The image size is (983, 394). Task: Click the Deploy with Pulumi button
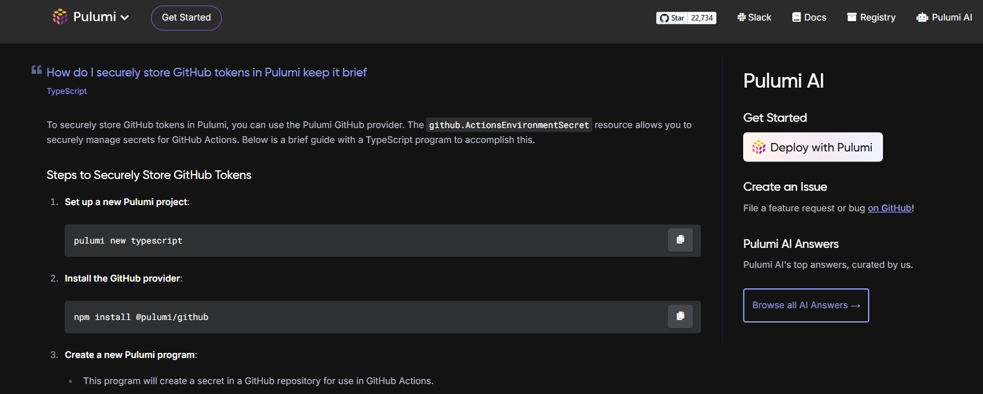(x=813, y=147)
